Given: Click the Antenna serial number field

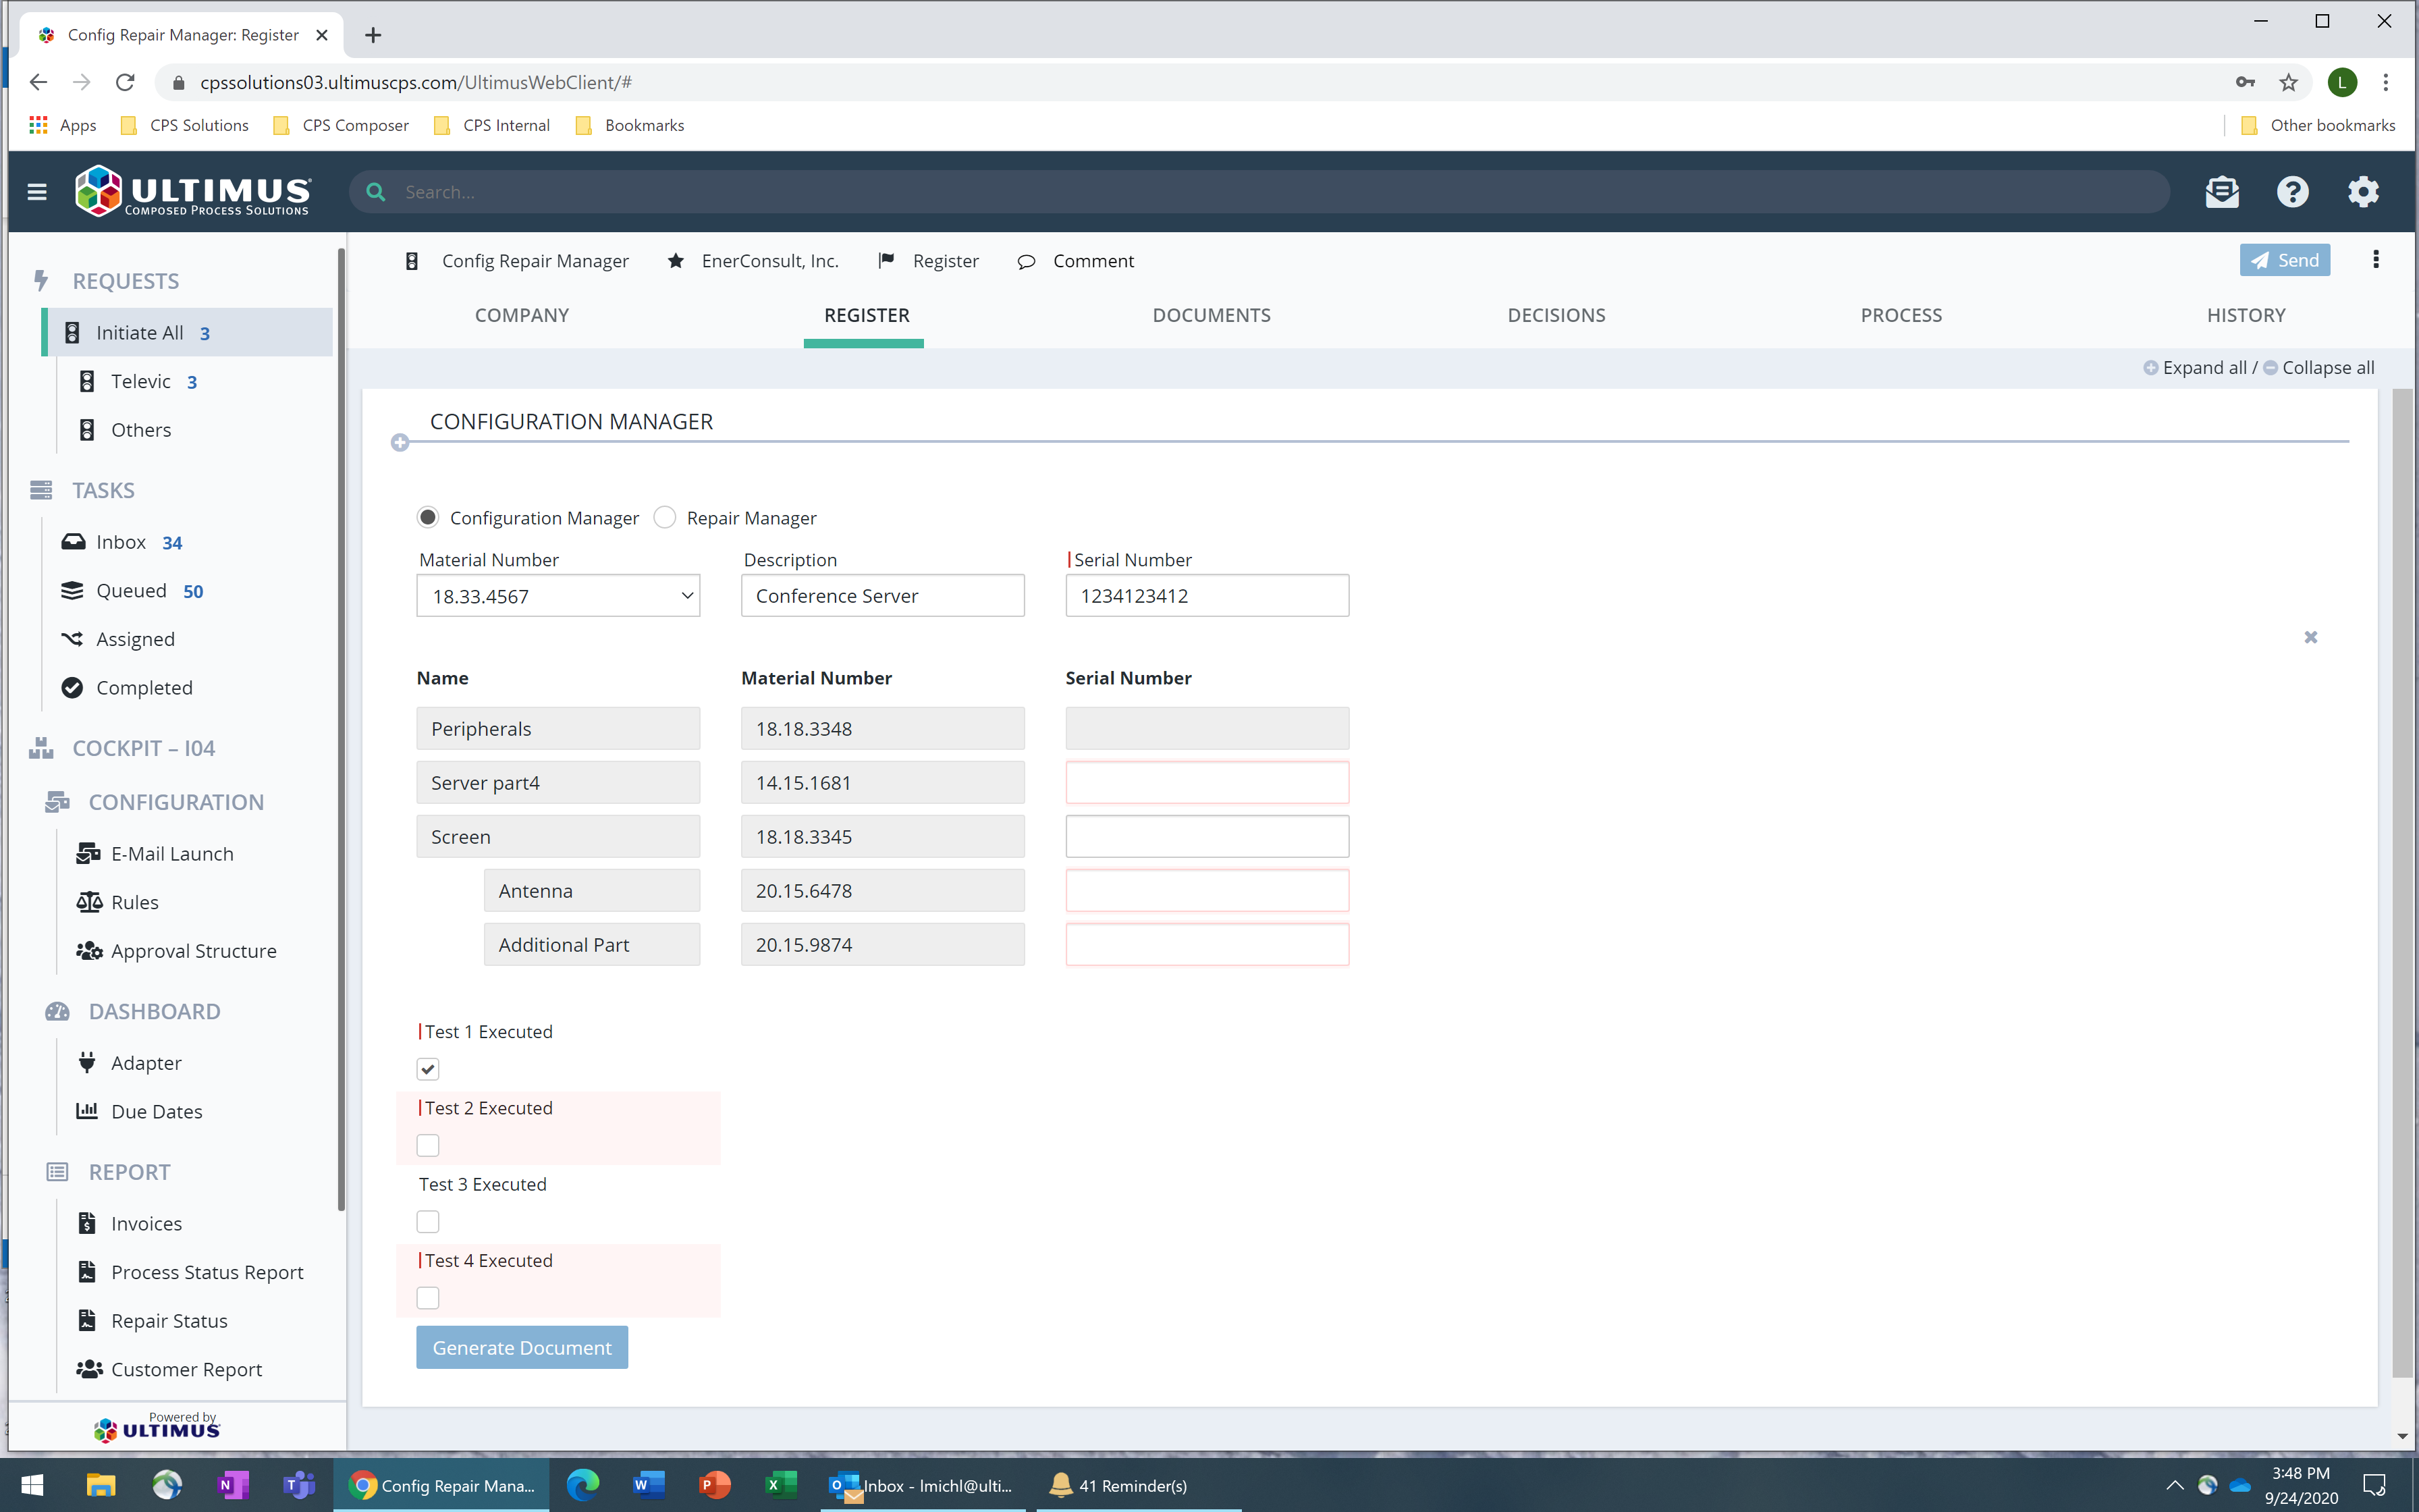Looking at the screenshot, I should coord(1207,891).
